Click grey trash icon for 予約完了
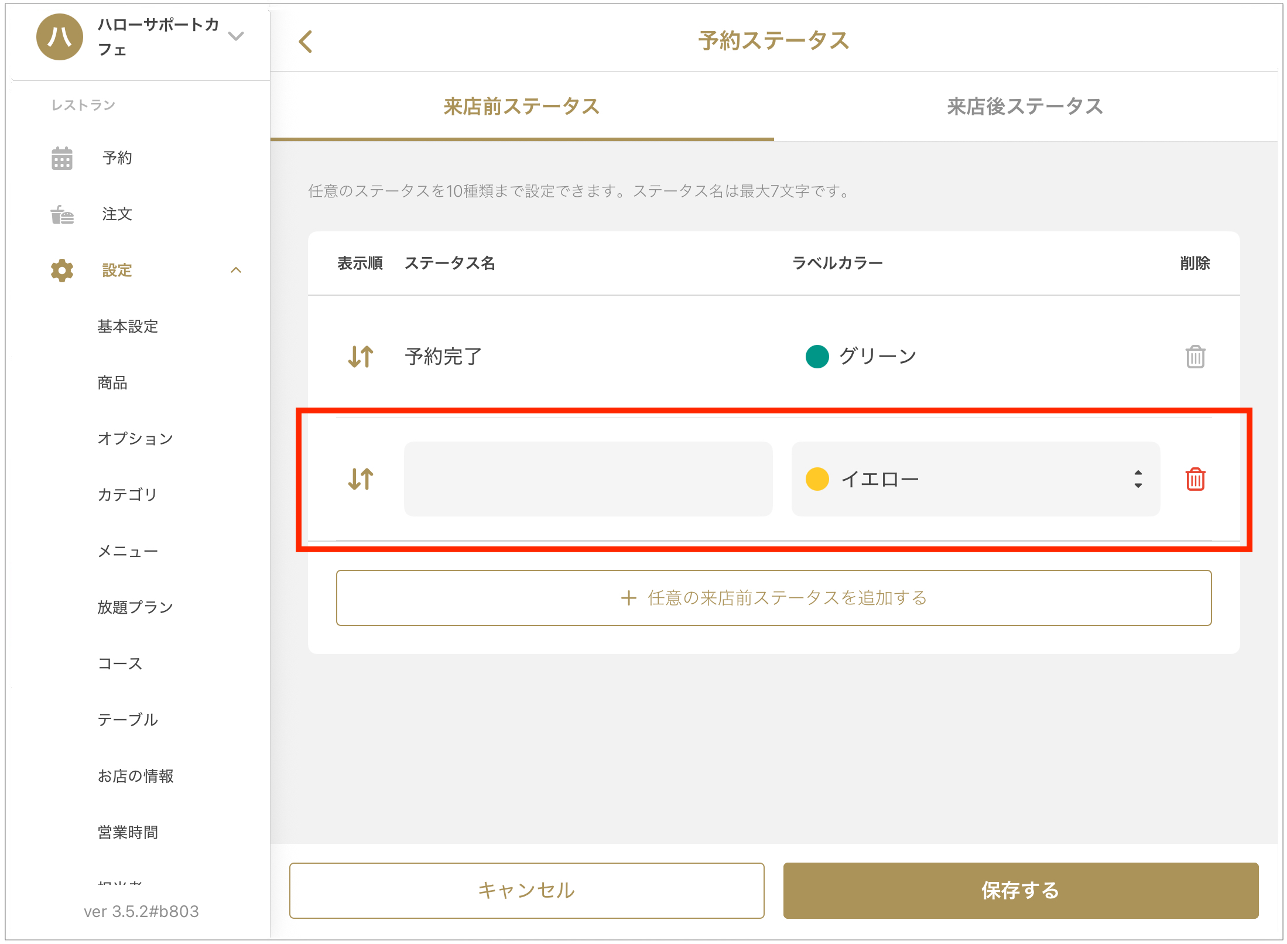This screenshot has height=944, width=1287. tap(1195, 356)
